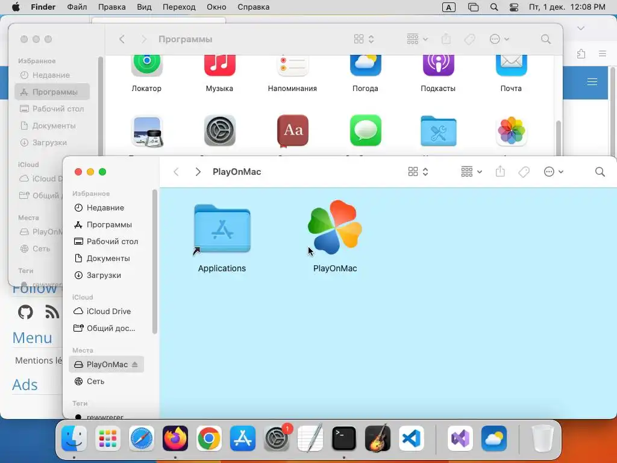The image size is (617, 463).
Task: Eject the PlayOnMac volume in sidebar
Action: pyautogui.click(x=134, y=365)
